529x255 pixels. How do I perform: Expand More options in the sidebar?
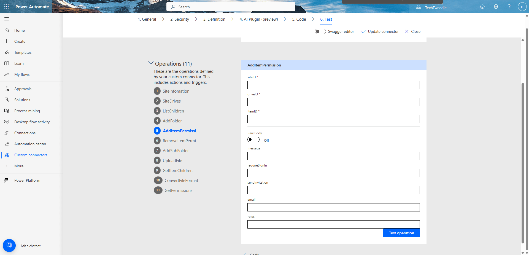(18, 166)
